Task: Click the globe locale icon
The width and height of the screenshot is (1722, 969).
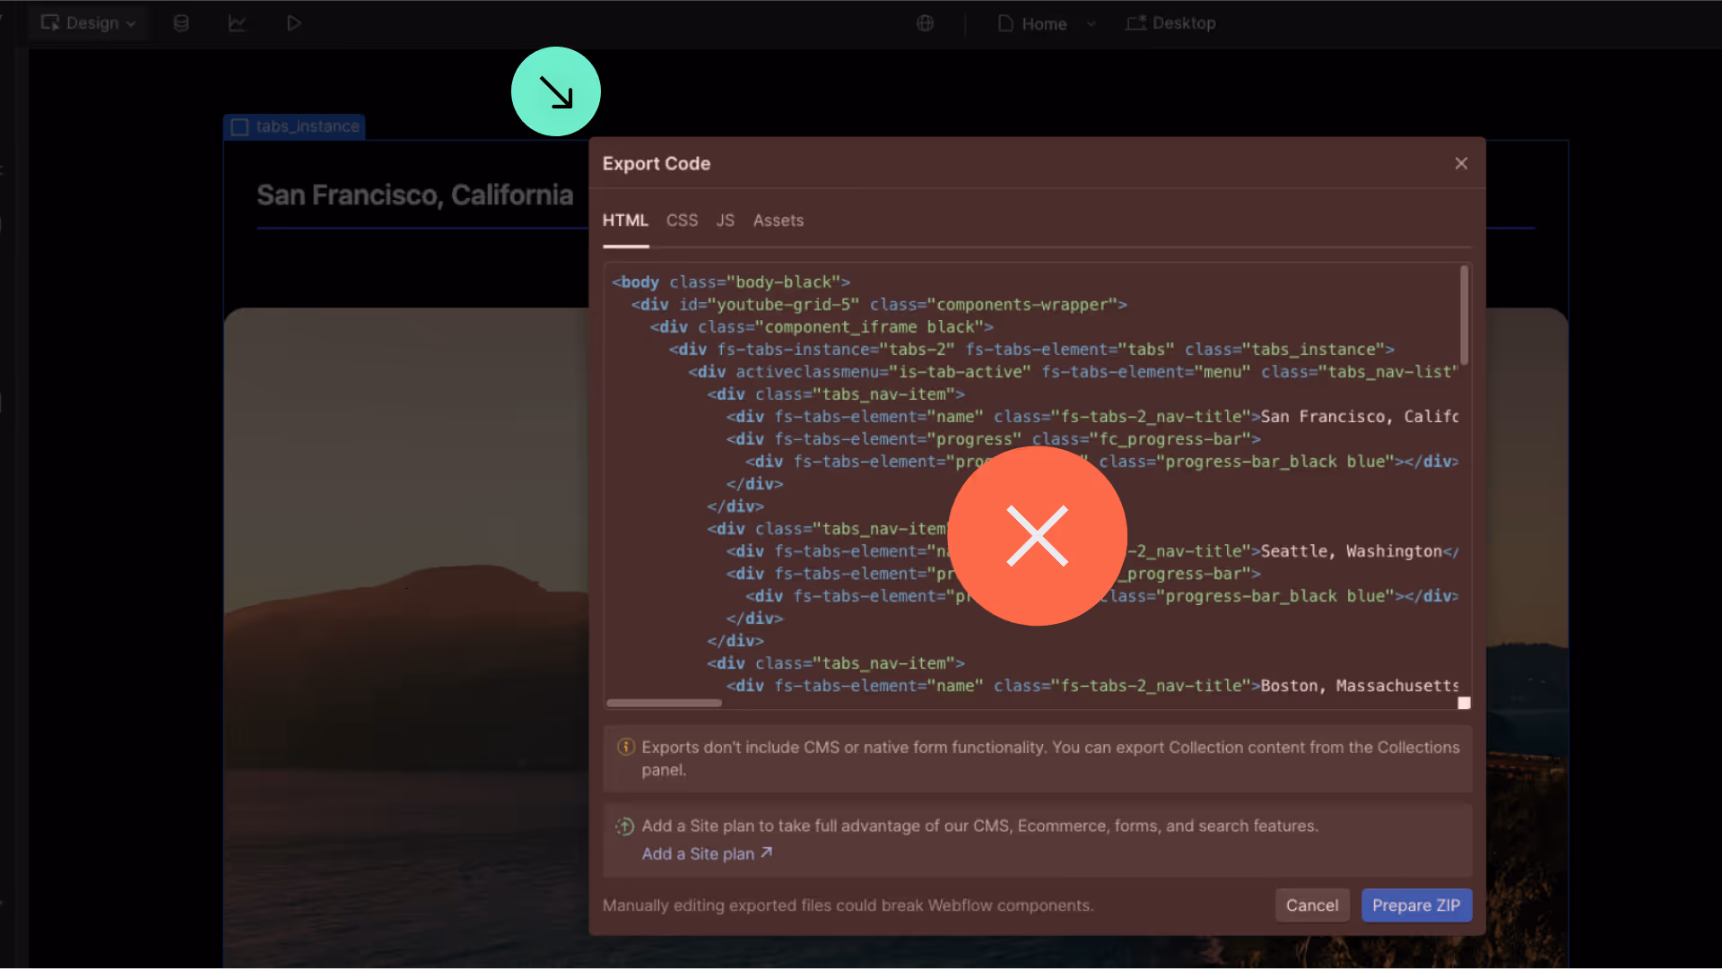Action: coord(925,23)
